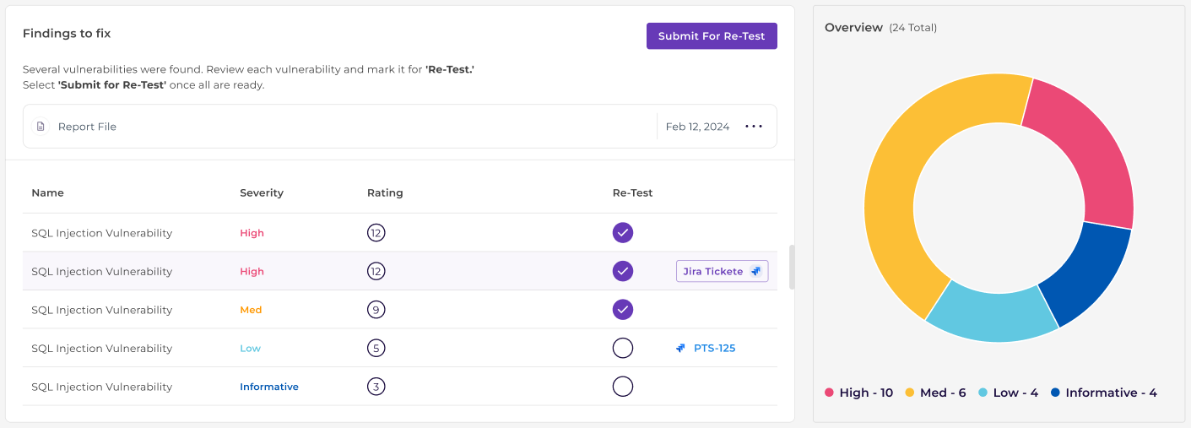Open the PTS-125 Jira ticket link
The height and width of the screenshot is (428, 1191).
coord(714,348)
